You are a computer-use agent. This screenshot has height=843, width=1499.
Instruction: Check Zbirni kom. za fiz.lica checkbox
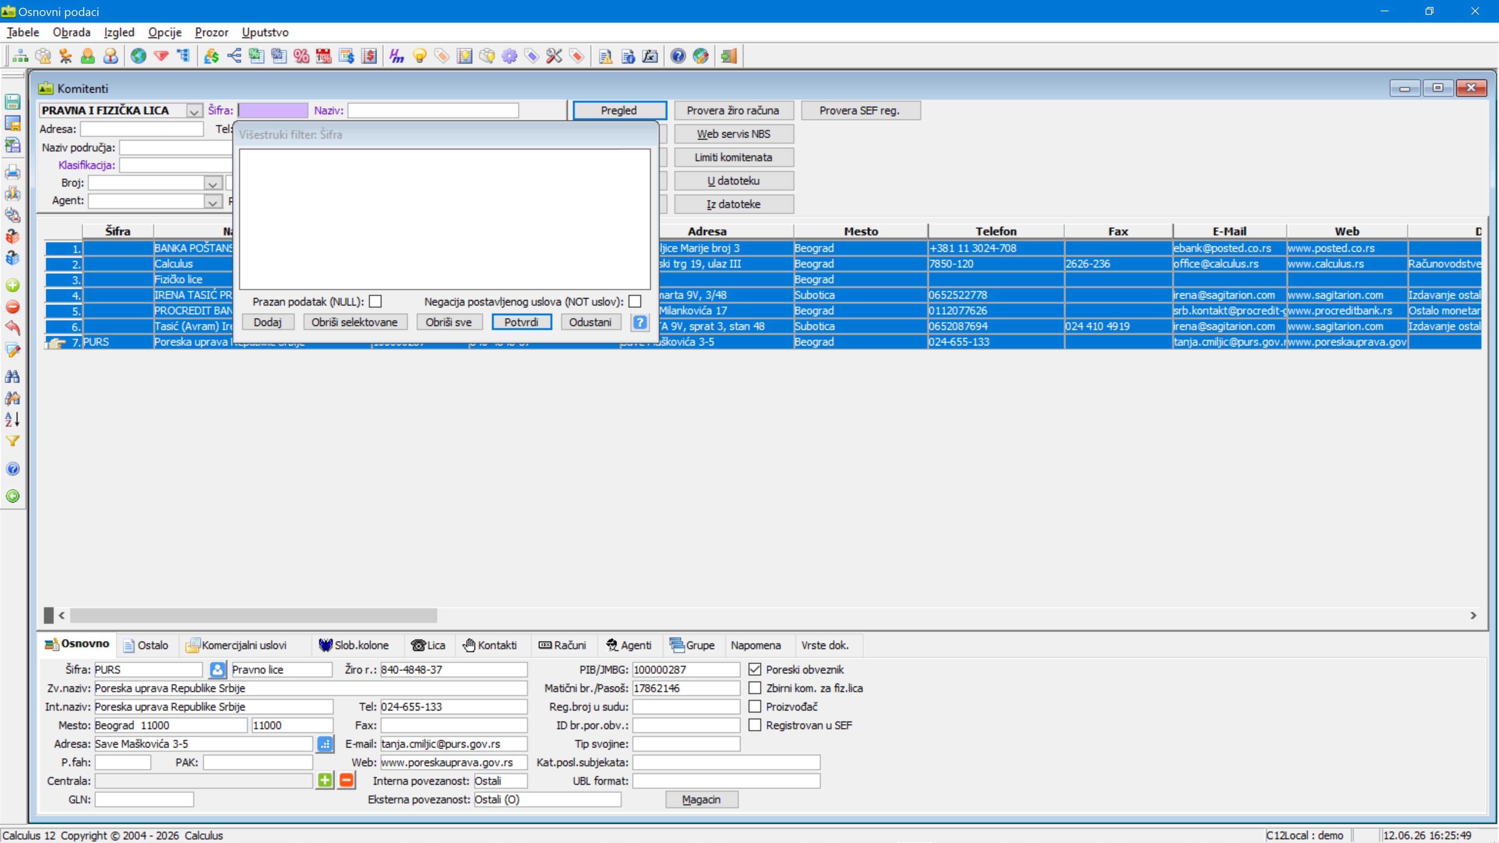pos(755,688)
